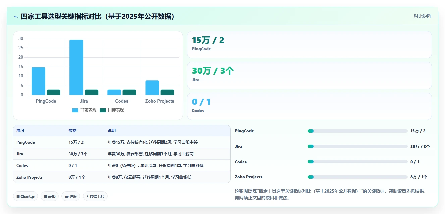Click the 15万 / 2 table cell
Viewport: 445px width, 214px height.
pyautogui.click(x=76, y=142)
